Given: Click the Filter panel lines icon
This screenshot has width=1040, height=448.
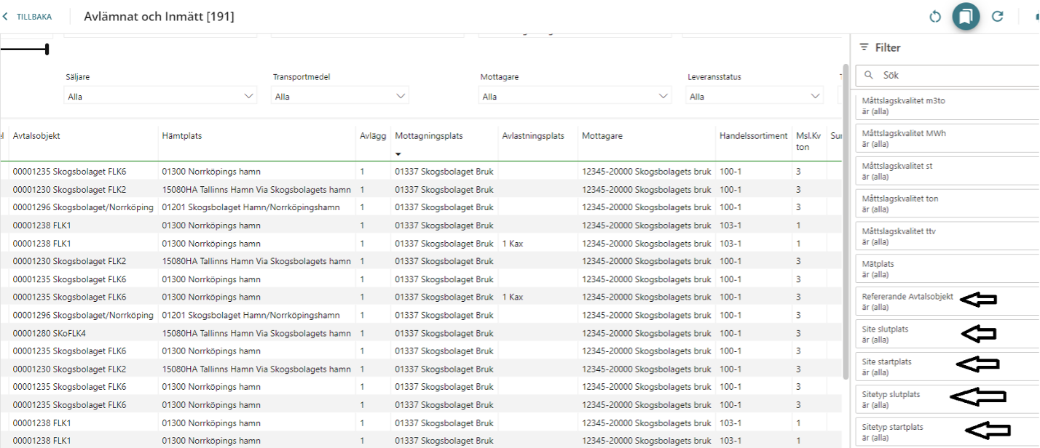Looking at the screenshot, I should coord(864,47).
